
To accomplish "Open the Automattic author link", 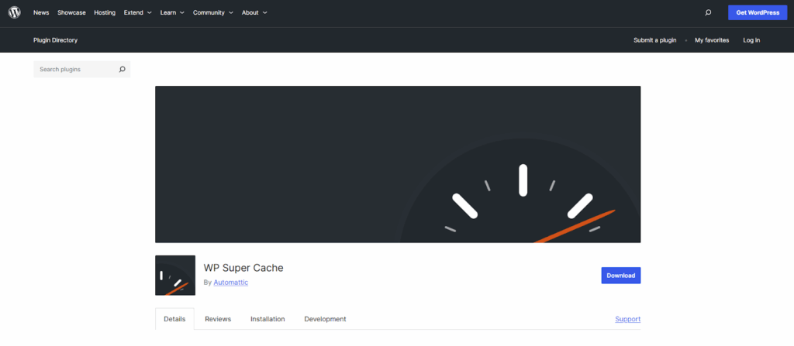I will tap(231, 283).
